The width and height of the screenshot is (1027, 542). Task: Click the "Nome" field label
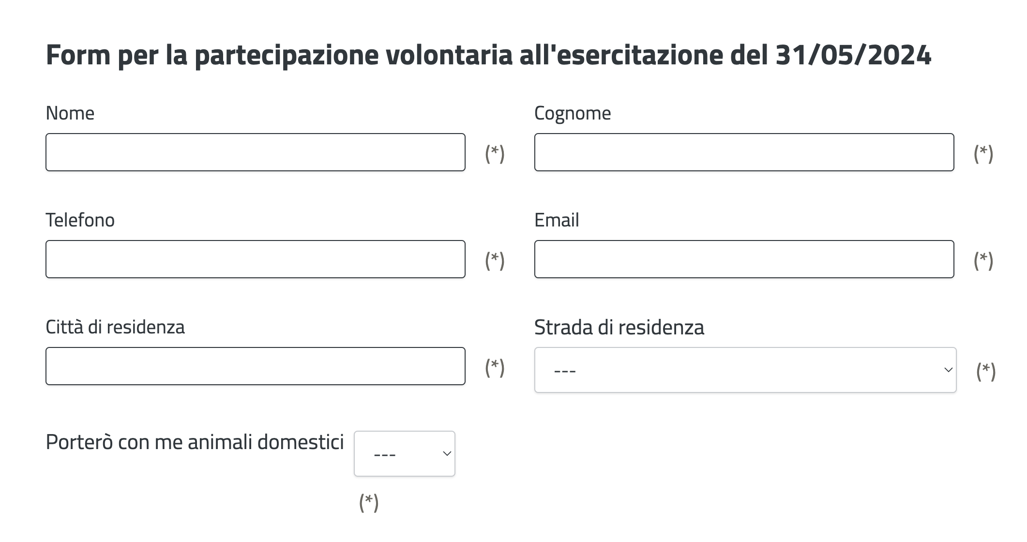(x=70, y=113)
